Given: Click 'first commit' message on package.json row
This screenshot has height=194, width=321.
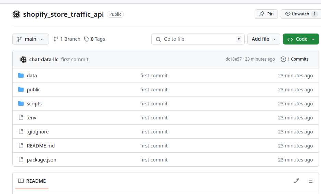Looking at the screenshot, I should pos(154,160).
